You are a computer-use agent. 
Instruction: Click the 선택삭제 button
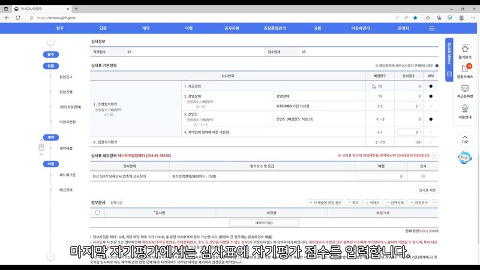click(x=395, y=203)
